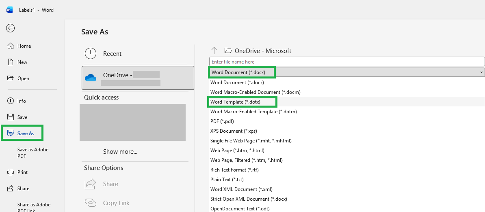Select the OneDrive save location

[138, 78]
